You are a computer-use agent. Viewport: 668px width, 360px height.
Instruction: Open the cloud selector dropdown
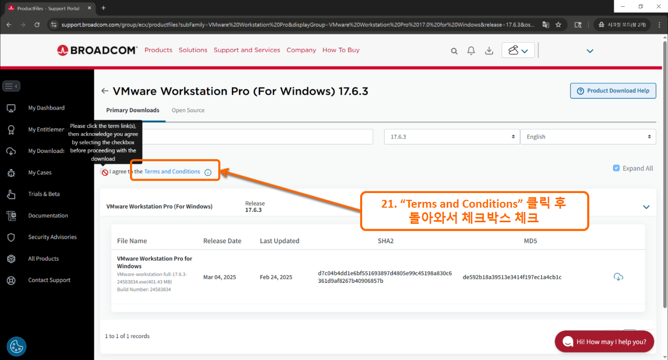tap(518, 50)
